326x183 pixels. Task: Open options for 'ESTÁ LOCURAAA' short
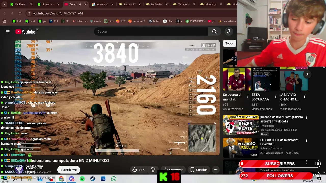coord(276,96)
